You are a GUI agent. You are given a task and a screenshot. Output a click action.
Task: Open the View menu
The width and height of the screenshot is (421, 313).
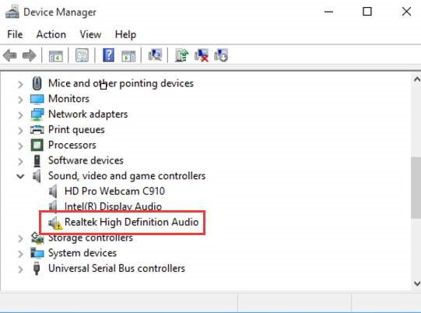pos(90,34)
